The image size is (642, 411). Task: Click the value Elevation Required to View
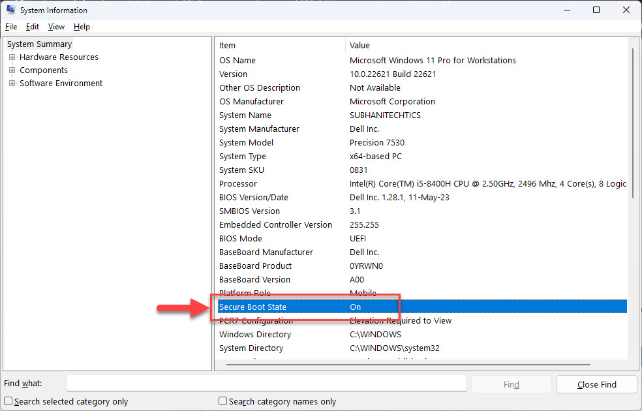[x=401, y=320]
